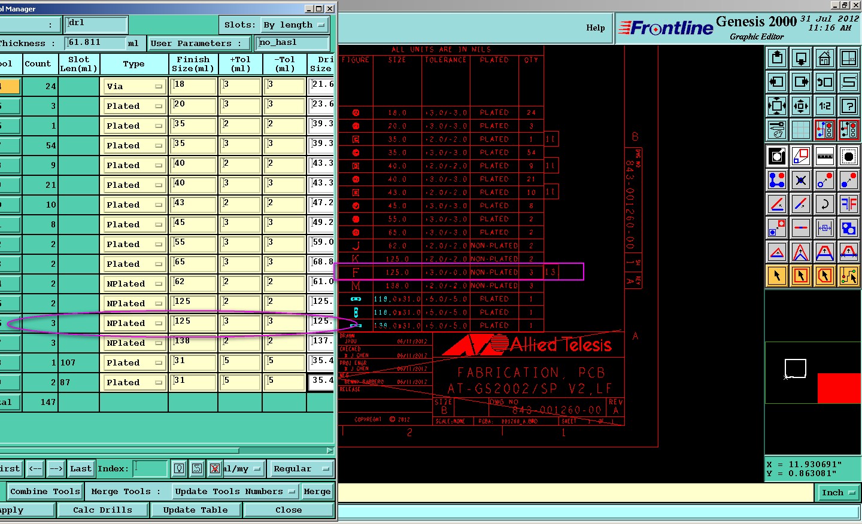Open the Help menu
Image resolution: width=862 pixels, height=524 pixels.
596,28
